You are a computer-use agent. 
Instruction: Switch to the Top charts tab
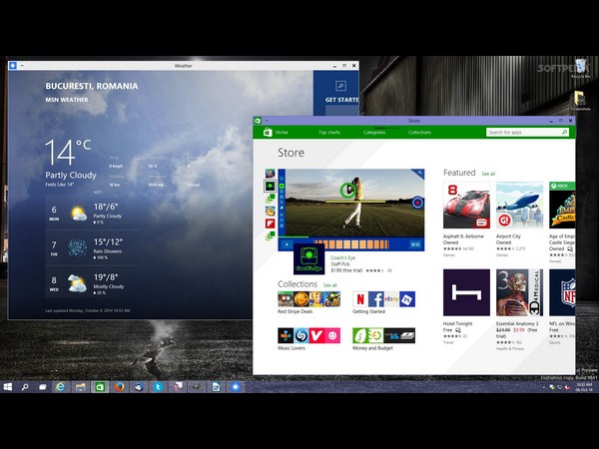pos(329,132)
